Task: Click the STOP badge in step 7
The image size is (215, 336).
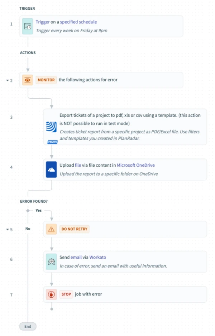Action: (66, 294)
